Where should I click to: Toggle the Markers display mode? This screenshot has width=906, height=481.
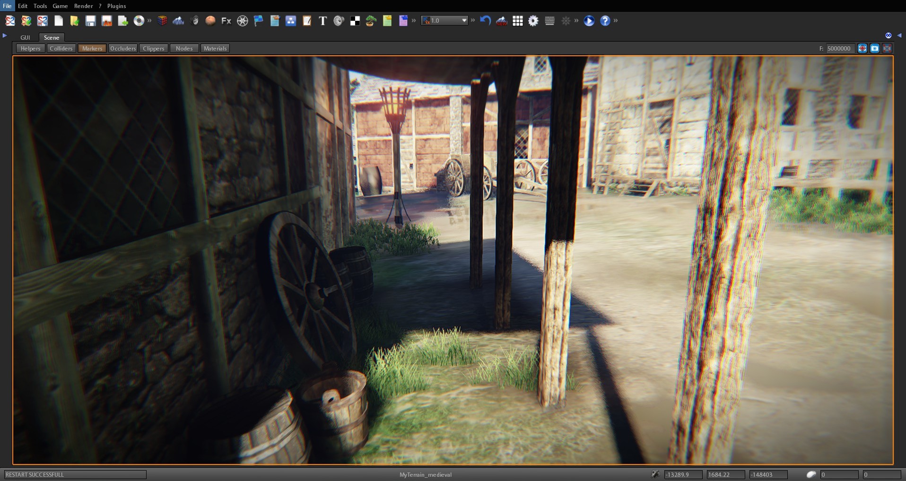(x=92, y=48)
